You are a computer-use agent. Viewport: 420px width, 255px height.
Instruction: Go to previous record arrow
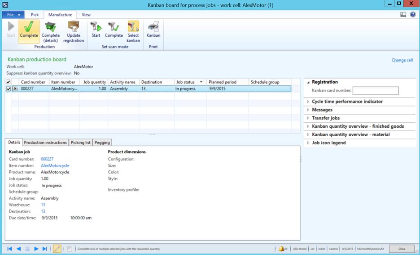coord(18,249)
